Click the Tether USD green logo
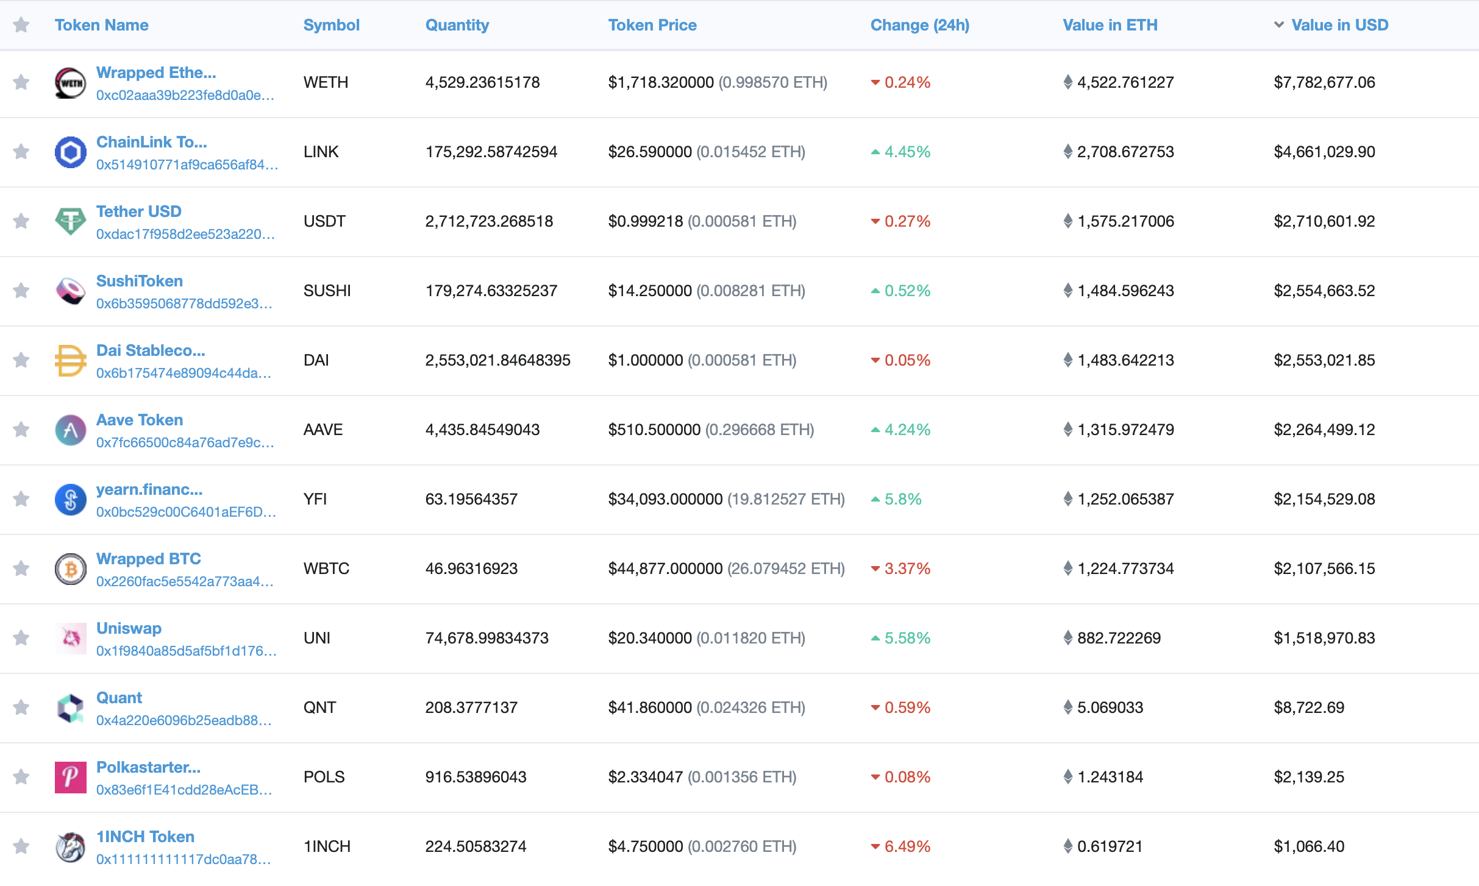This screenshot has height=886, width=1479. pyautogui.click(x=70, y=222)
